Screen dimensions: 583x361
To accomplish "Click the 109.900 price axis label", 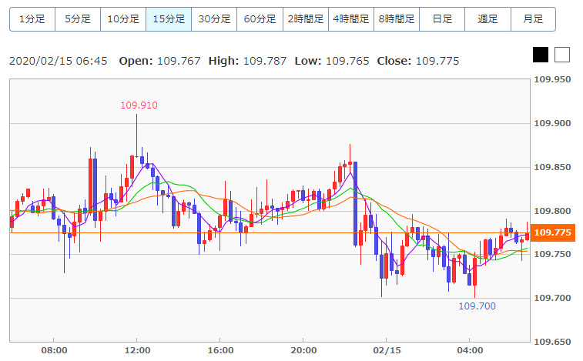I will (552, 123).
